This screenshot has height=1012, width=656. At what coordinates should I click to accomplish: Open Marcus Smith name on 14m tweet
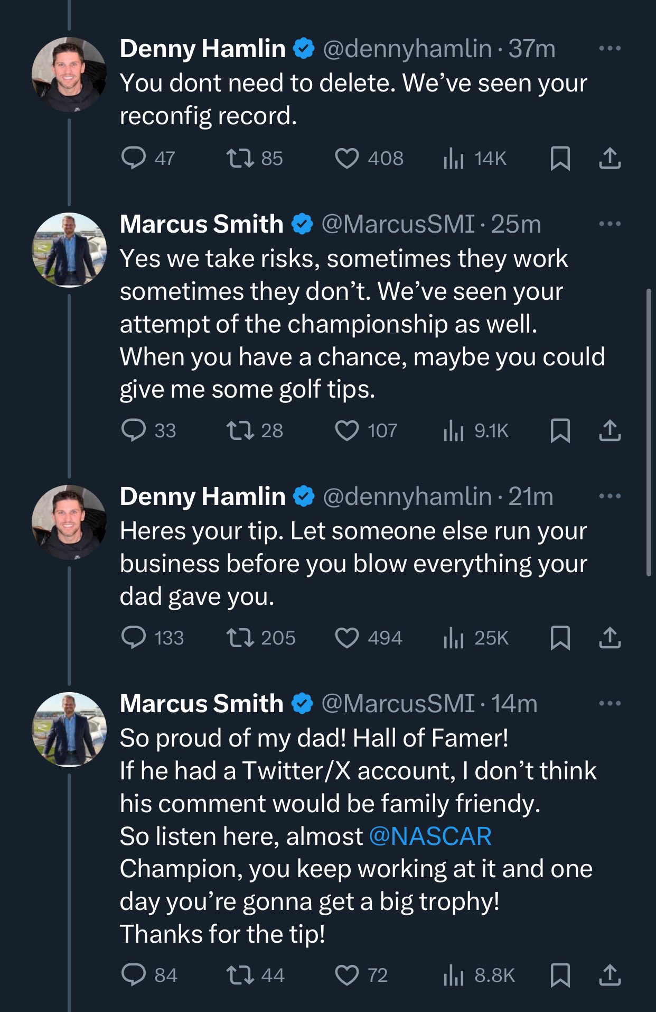coord(201,704)
